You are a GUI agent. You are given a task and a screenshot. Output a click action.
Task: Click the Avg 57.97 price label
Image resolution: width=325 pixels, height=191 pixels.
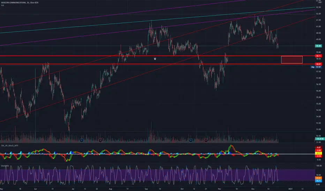click(316, 67)
